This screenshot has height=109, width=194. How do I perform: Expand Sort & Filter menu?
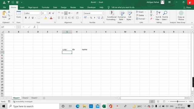pos(158,16)
